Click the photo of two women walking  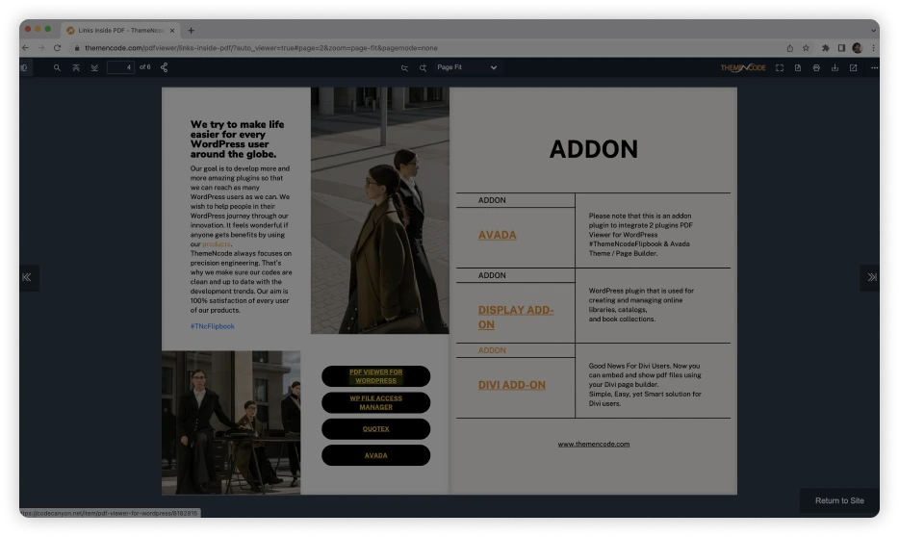point(380,211)
